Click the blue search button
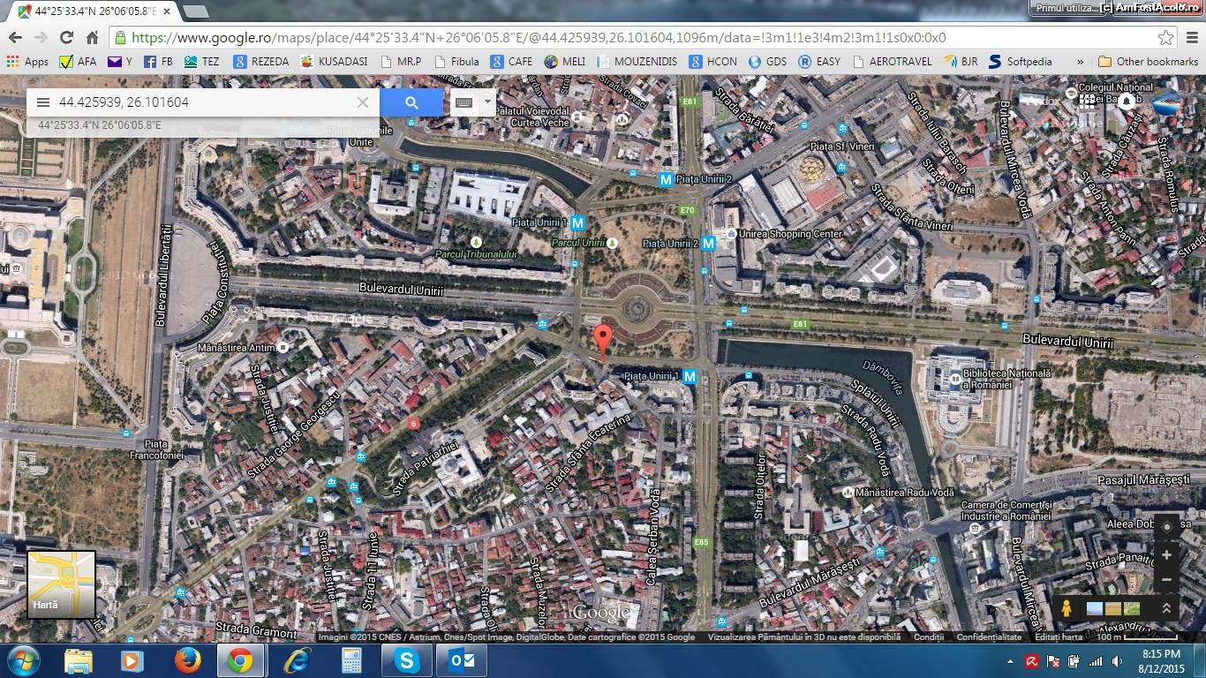 (x=411, y=102)
